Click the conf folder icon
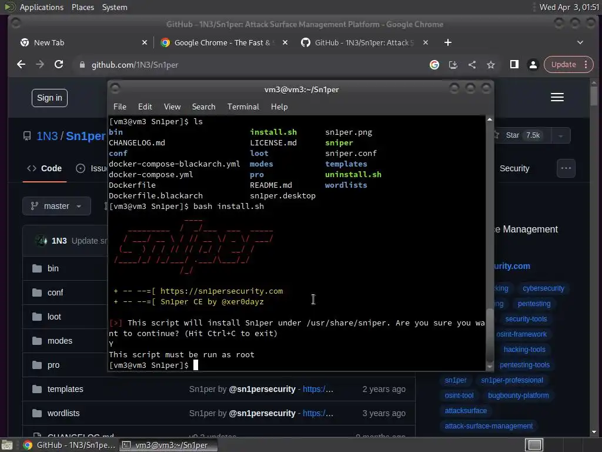Viewport: 602px width, 452px height. 37,293
